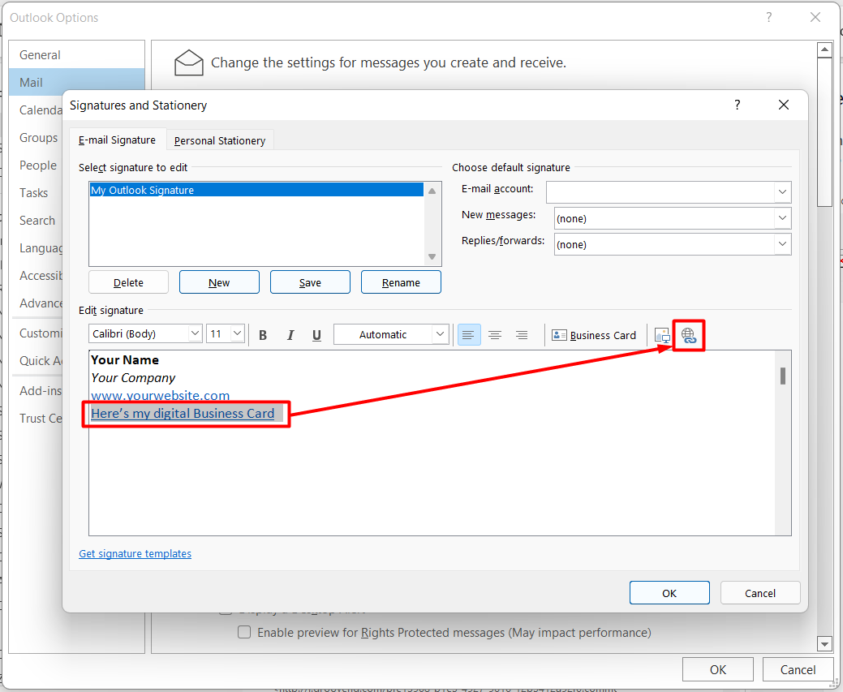Toggle Italic formatting in signature toolbar
The height and width of the screenshot is (692, 843).
[290, 335]
